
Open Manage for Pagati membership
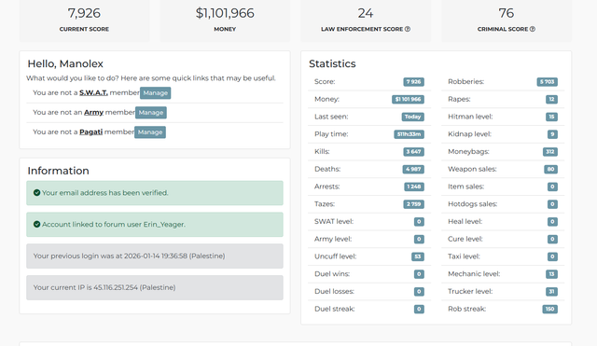point(150,132)
